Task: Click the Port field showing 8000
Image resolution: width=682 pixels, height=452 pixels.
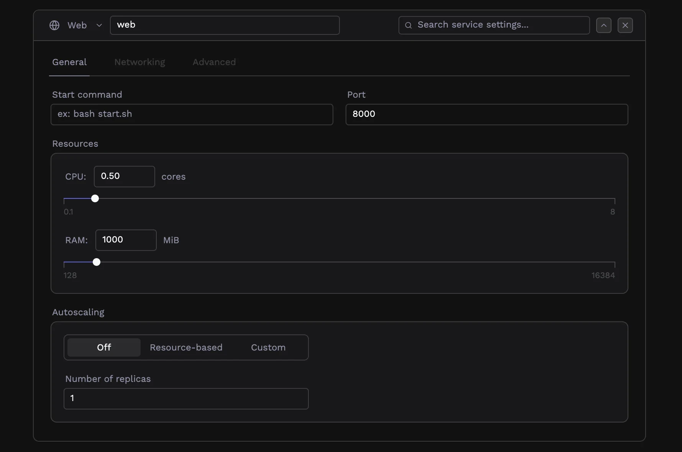Action: click(x=487, y=114)
